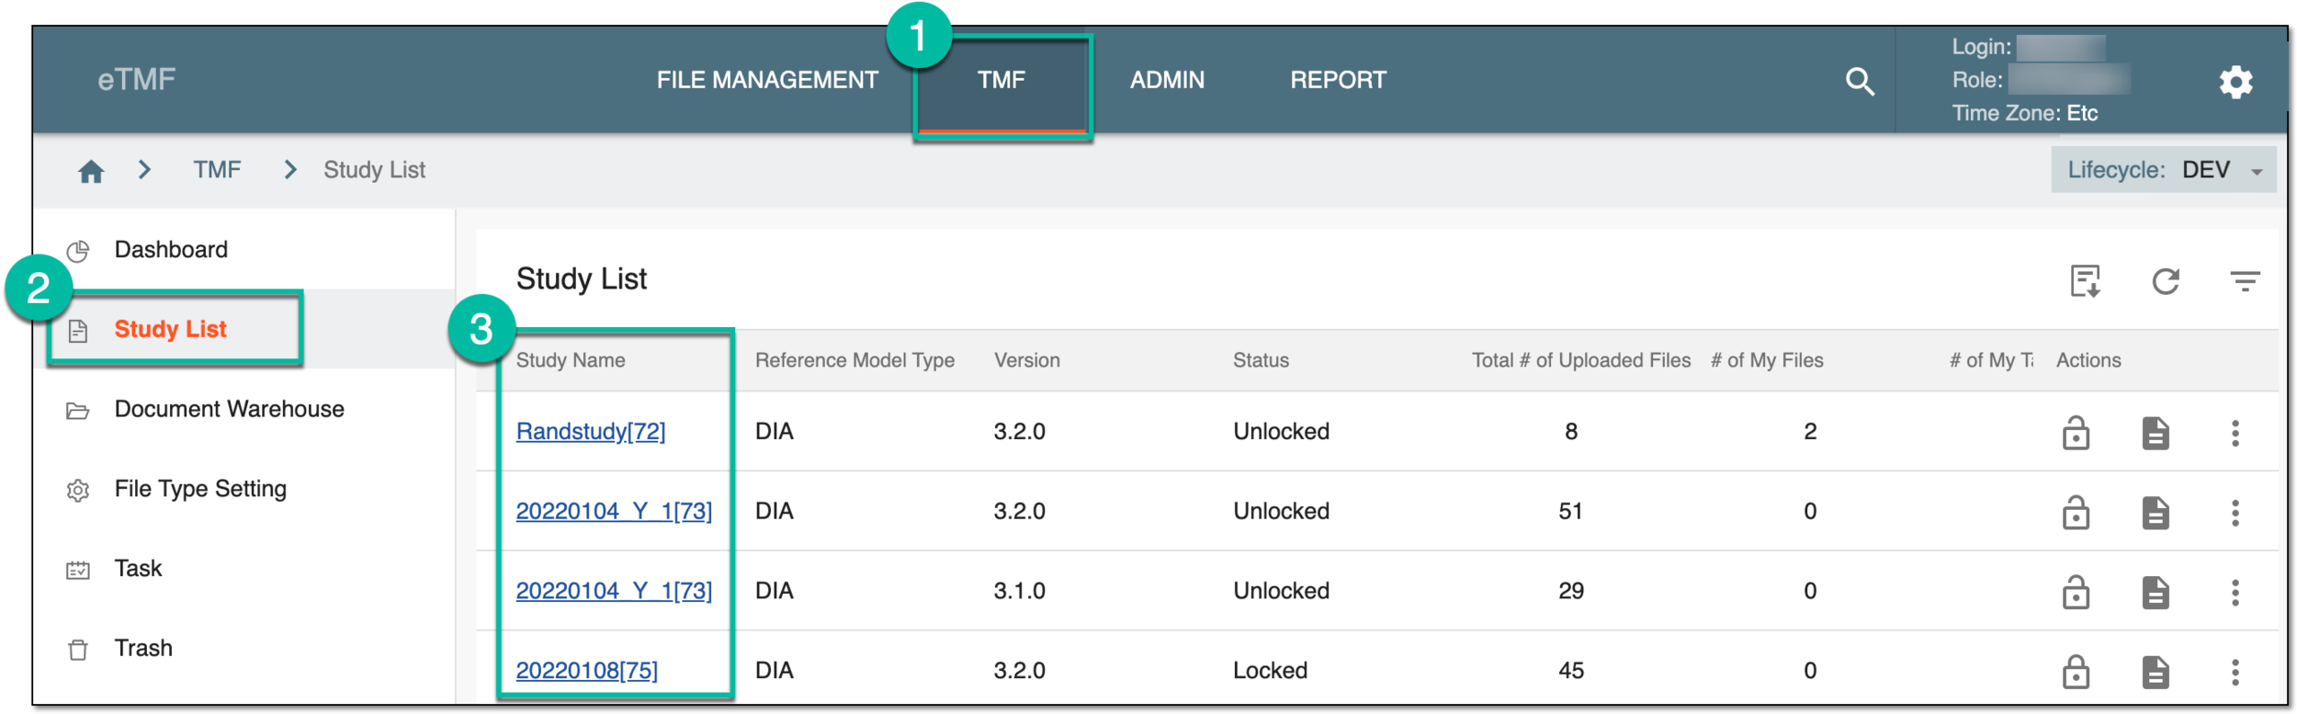Screen dimensions: 2297x714
Task: Click the Actions column header
Action: click(x=2088, y=360)
